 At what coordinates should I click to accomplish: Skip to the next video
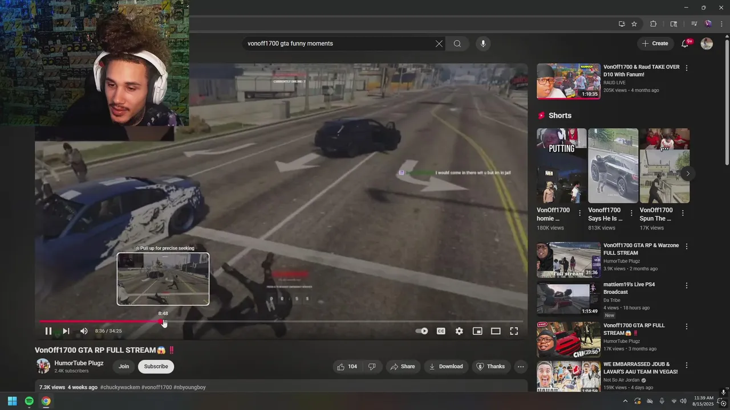pyautogui.click(x=66, y=331)
